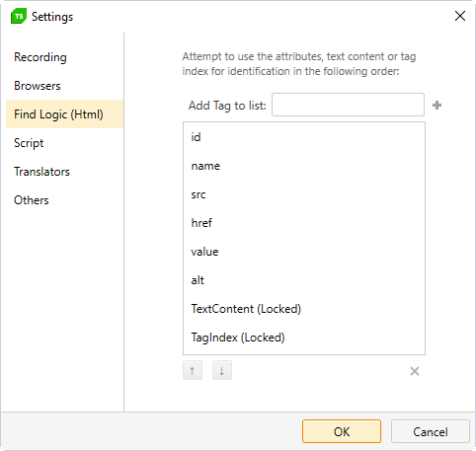Move selected tag up with arrow button
Image resolution: width=476 pixels, height=451 pixels.
193,370
